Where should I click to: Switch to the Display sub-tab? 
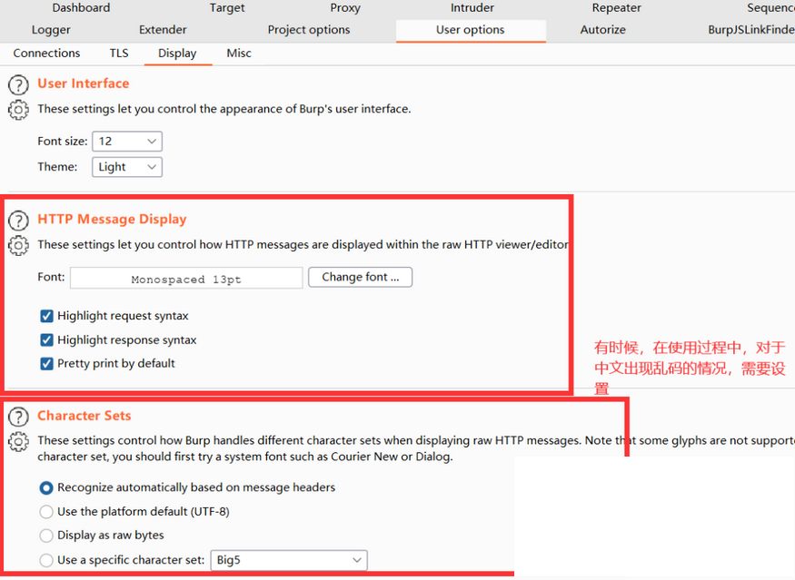(x=177, y=54)
